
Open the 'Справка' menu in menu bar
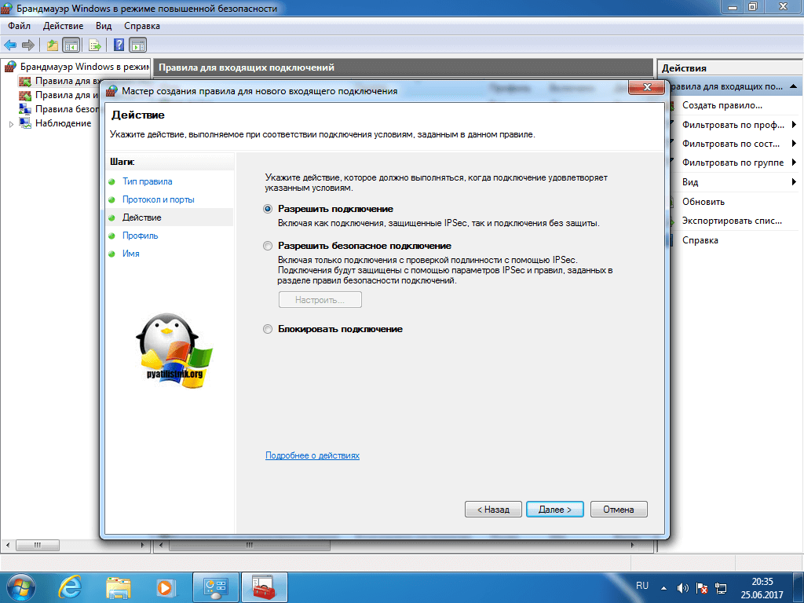[x=141, y=26]
